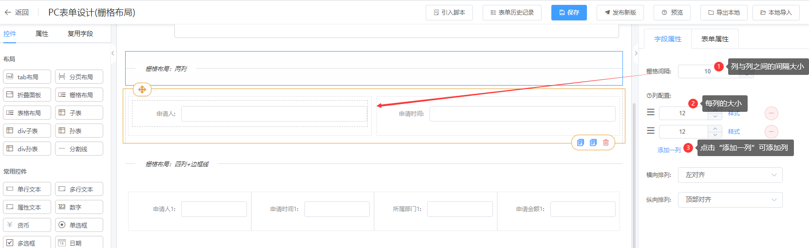Pick the 属性文本 widget
The image size is (809, 248).
pos(27,207)
